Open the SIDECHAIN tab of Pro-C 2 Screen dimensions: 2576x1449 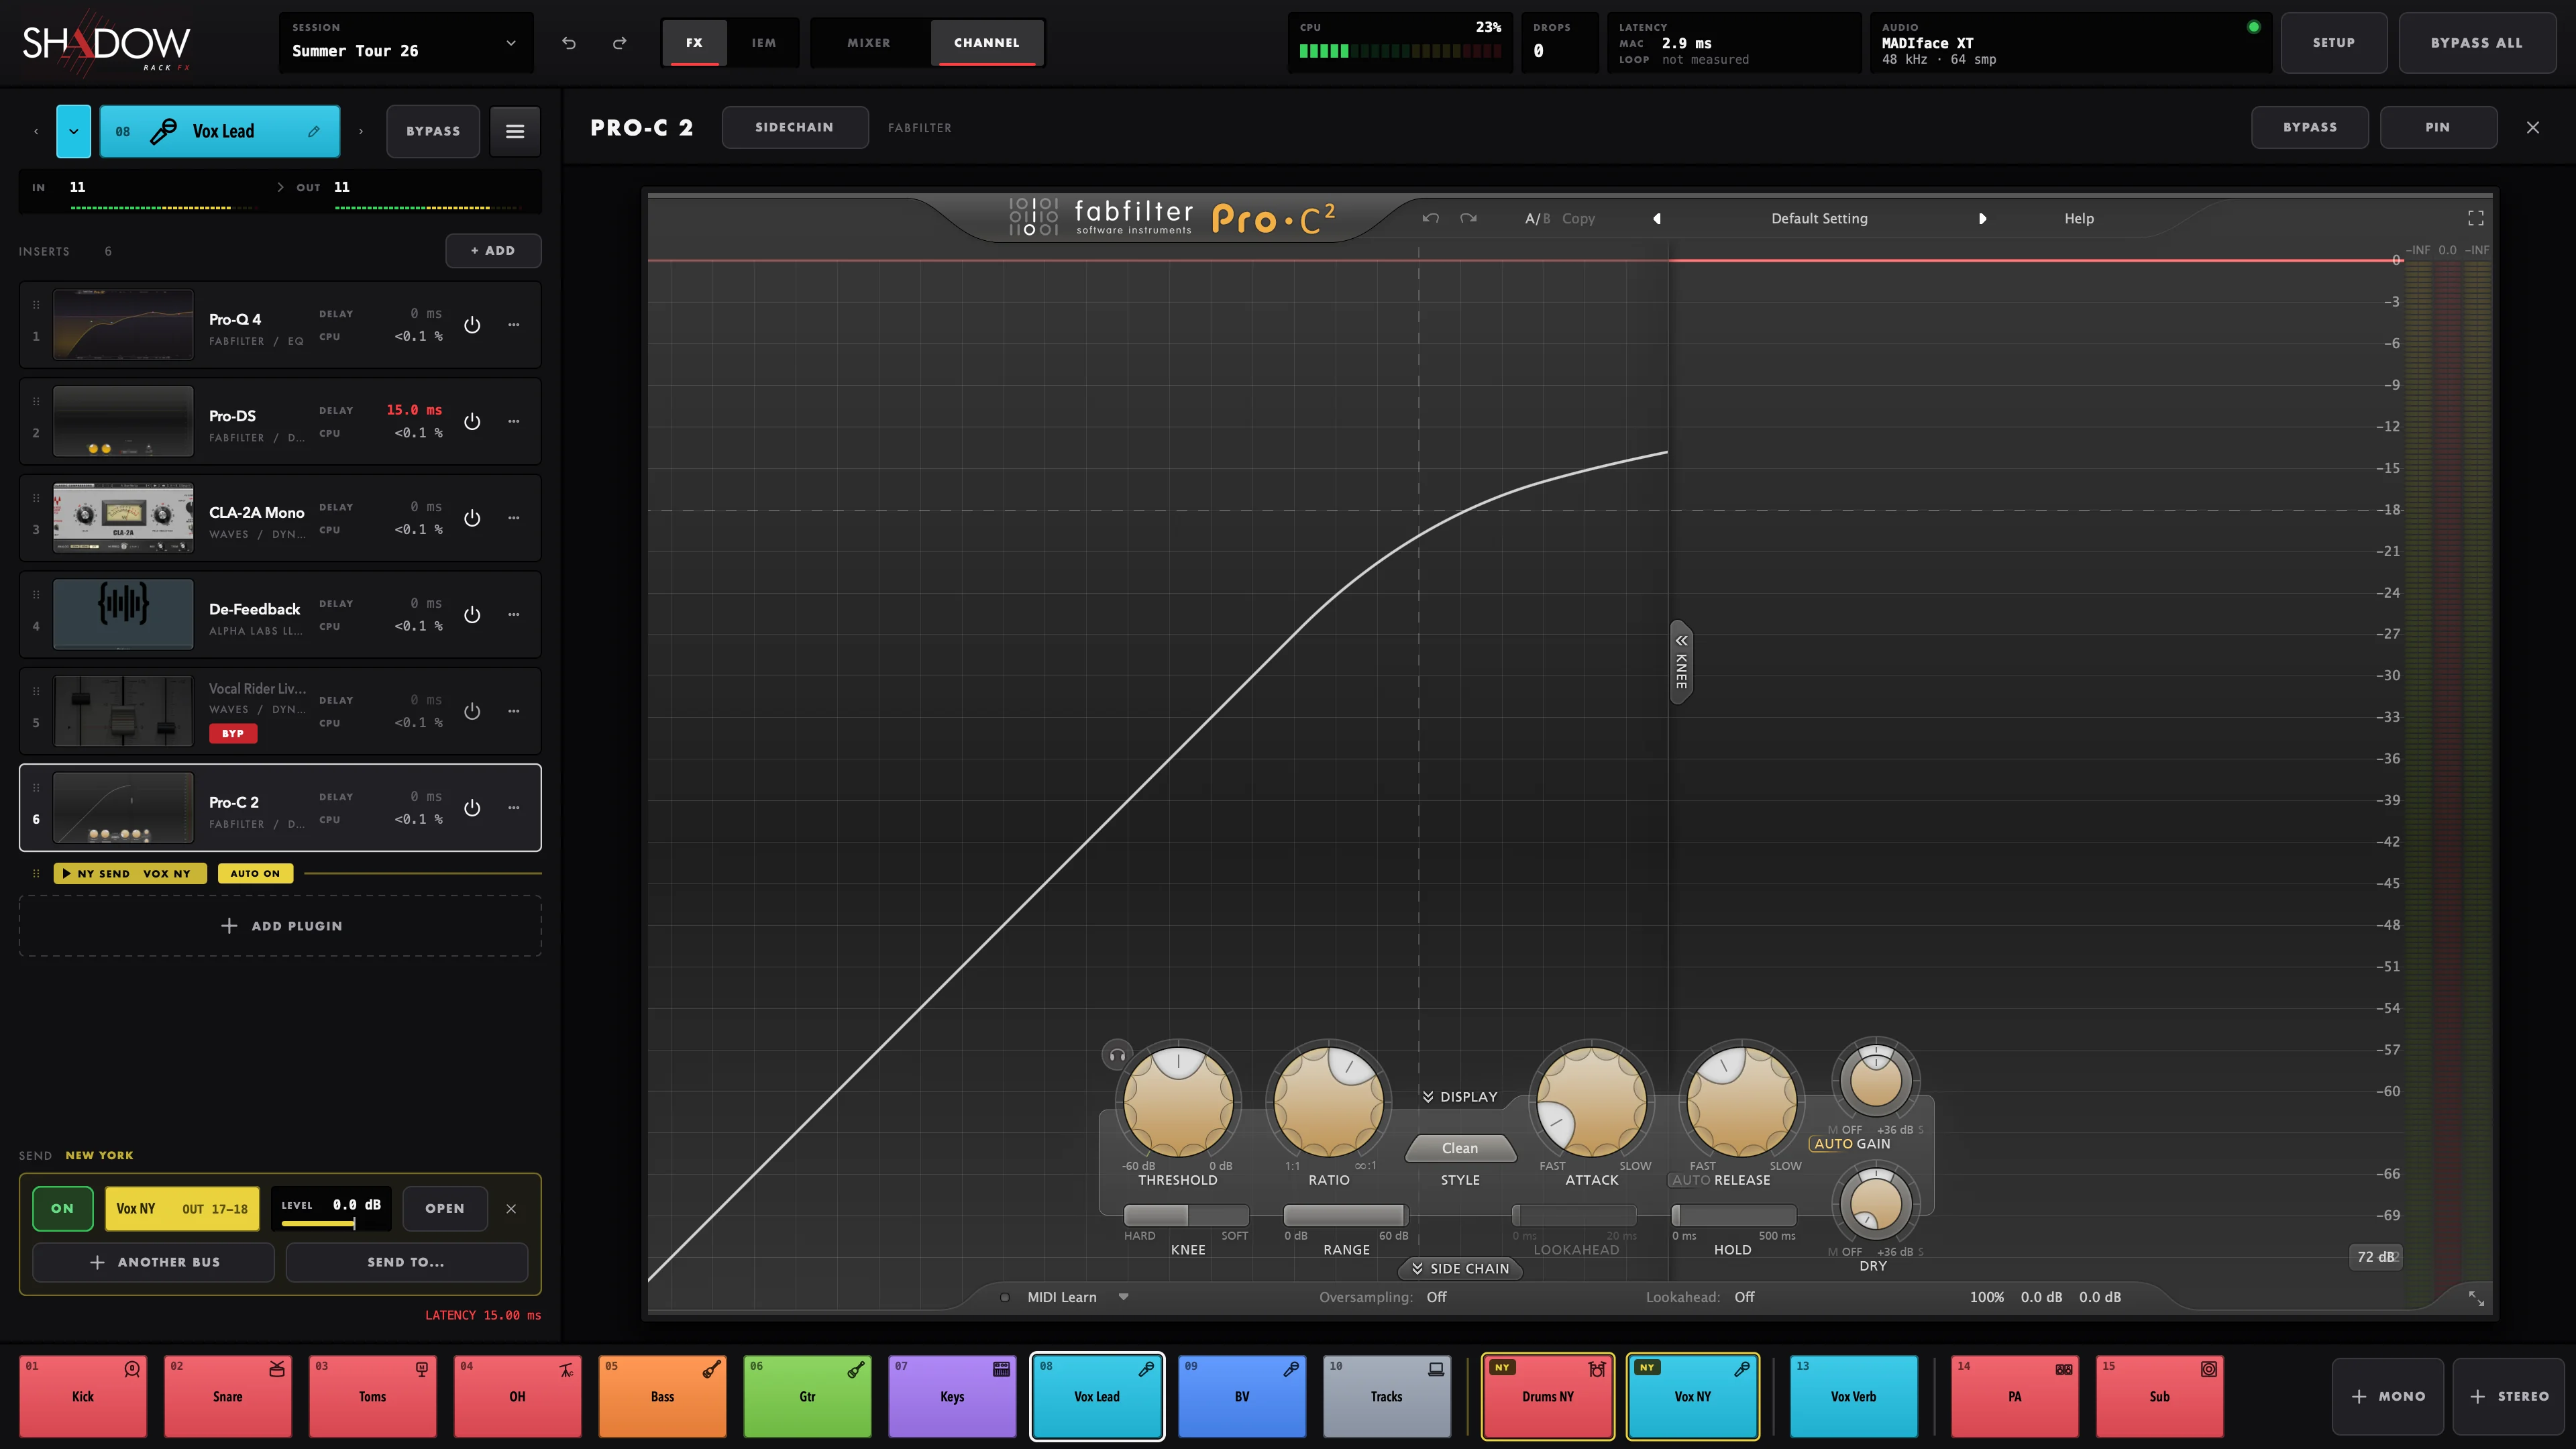(794, 127)
